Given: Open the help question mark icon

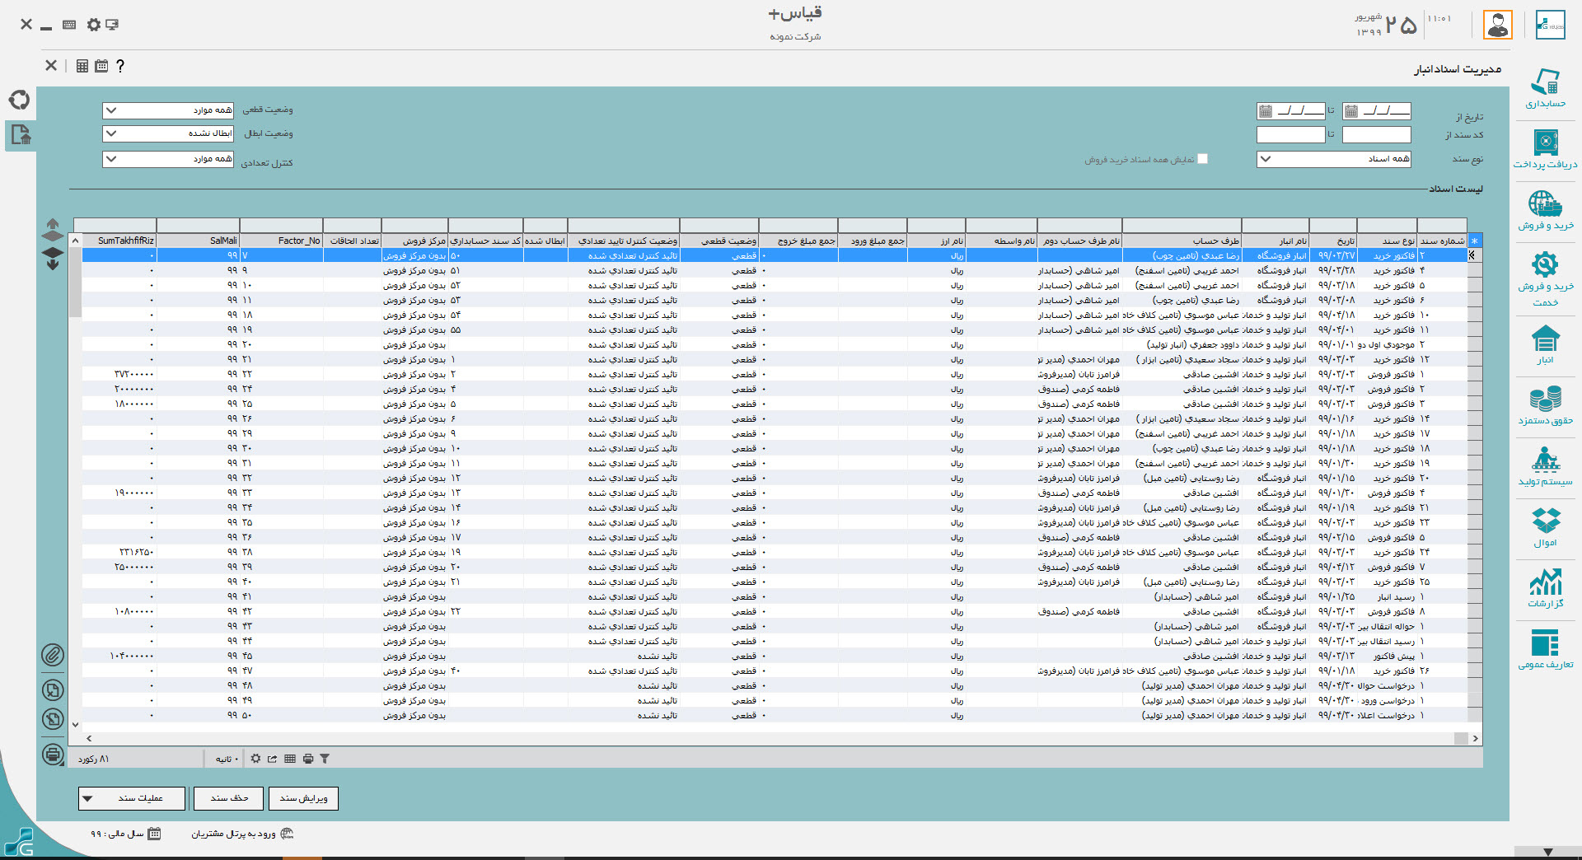Looking at the screenshot, I should pos(120,66).
